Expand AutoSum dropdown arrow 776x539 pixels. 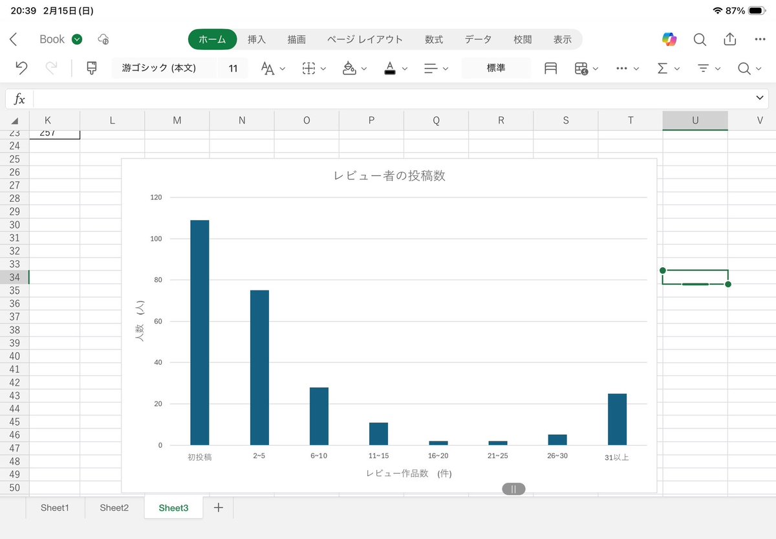[x=677, y=69]
